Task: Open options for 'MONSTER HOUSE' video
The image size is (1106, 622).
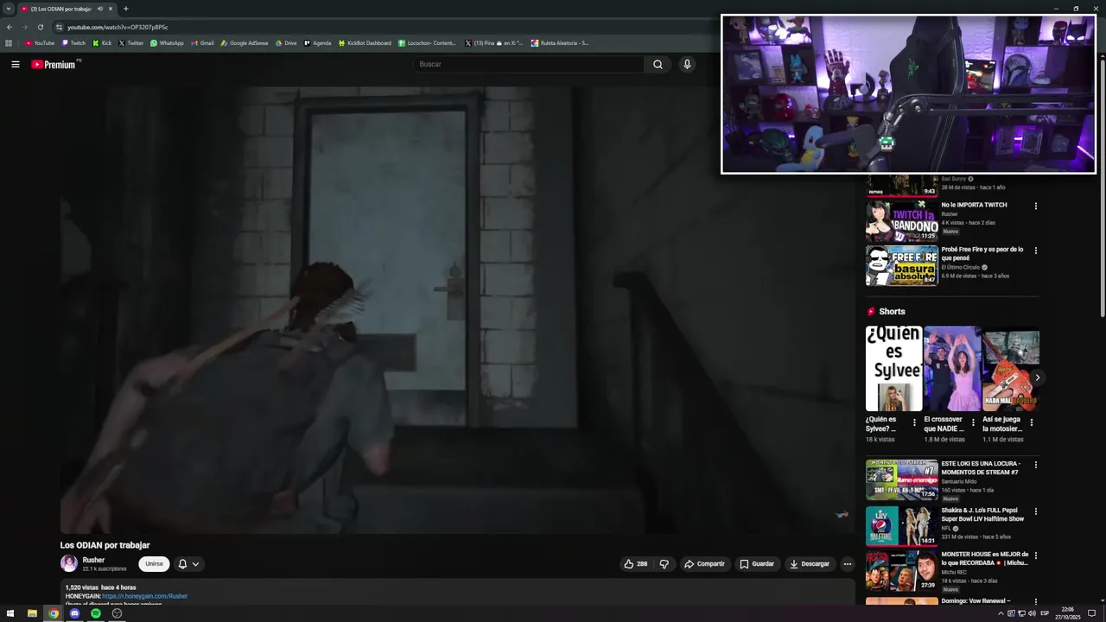Action: (x=1035, y=555)
